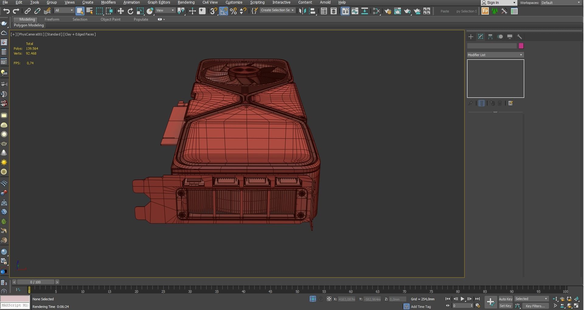Open the Utilities wrench panel tab

tap(520, 37)
